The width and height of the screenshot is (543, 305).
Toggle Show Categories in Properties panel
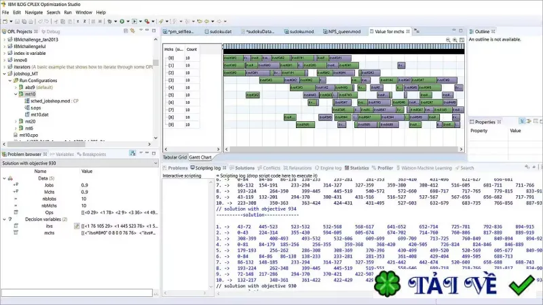click(522, 121)
